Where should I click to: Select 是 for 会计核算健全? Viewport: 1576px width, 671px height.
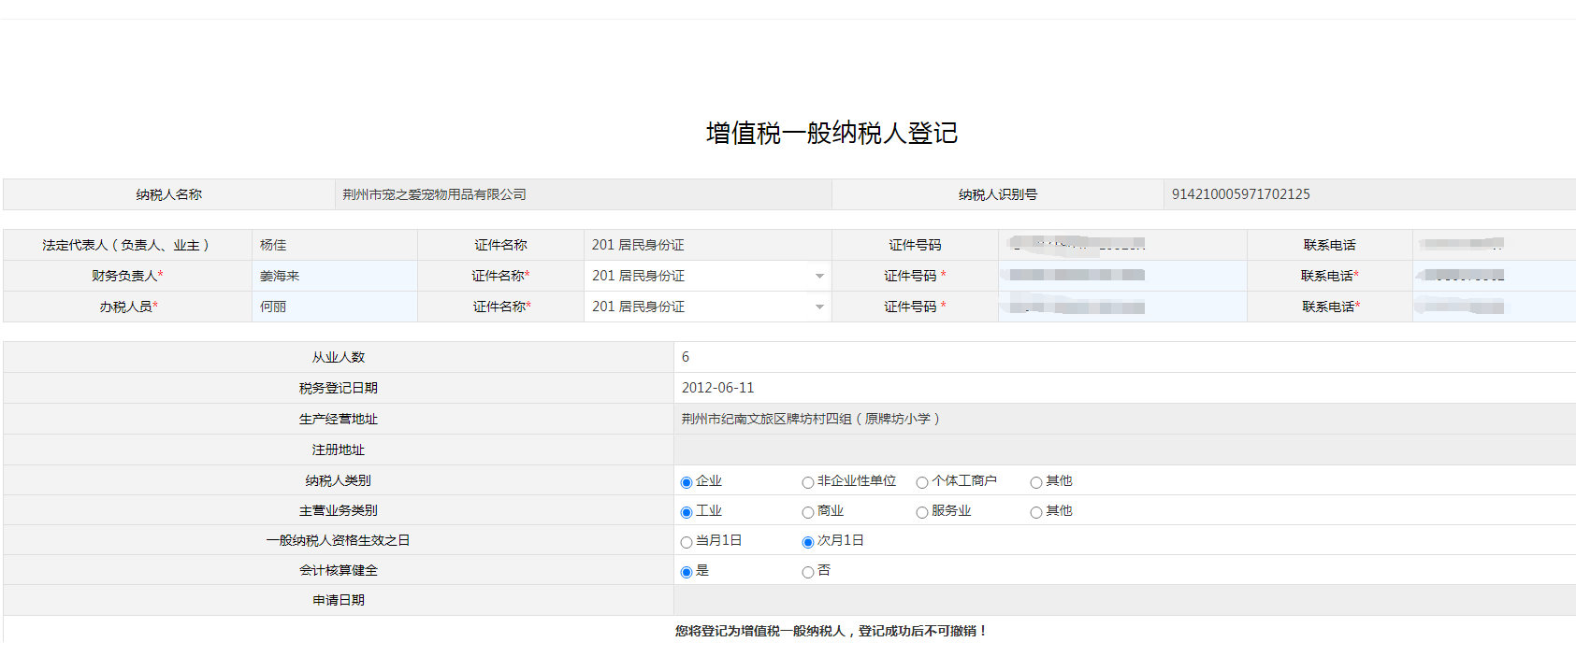[x=687, y=572]
